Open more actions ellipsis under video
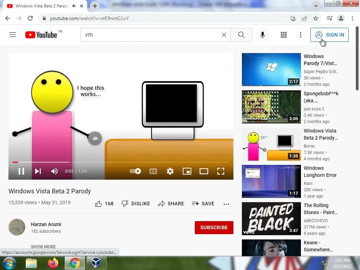This screenshot has height=270, width=360. tap(226, 204)
